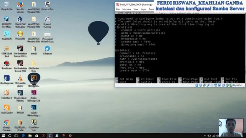Launch Microsoft Edge from the taskbar
Viewport: 246px width, 138px height.
23,135
